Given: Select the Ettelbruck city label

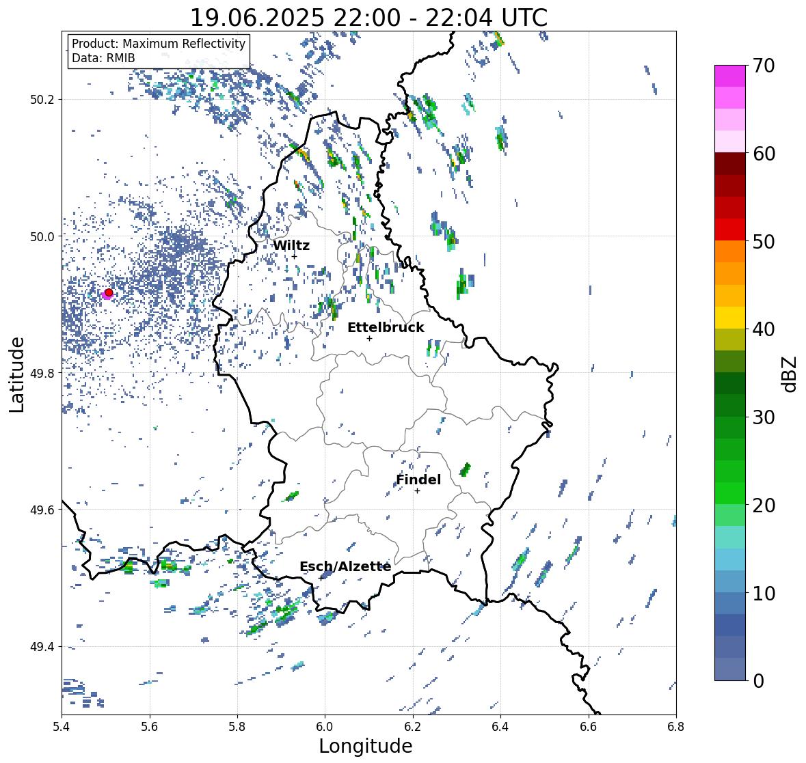Looking at the screenshot, I should (386, 327).
